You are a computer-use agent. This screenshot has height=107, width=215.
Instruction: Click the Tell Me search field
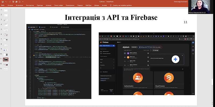click(x=122, y=5)
